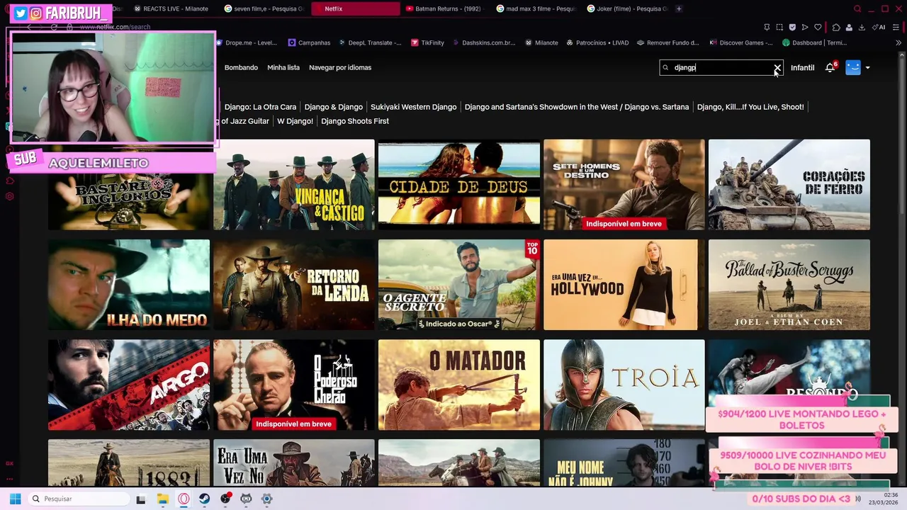This screenshot has width=907, height=510.
Task: Open Opera GX from the taskbar
Action: [184, 499]
